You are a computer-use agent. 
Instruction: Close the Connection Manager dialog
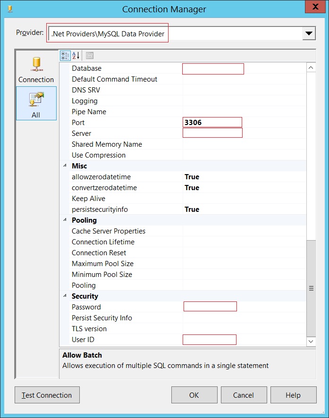point(315,7)
